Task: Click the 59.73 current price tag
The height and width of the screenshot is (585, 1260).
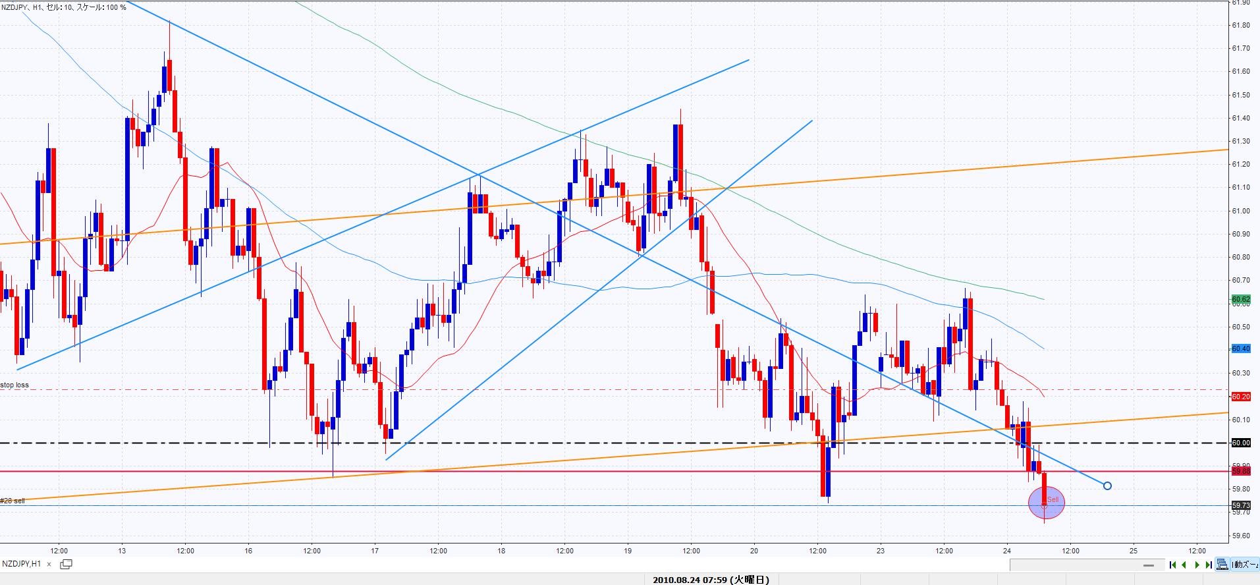Action: [1240, 505]
